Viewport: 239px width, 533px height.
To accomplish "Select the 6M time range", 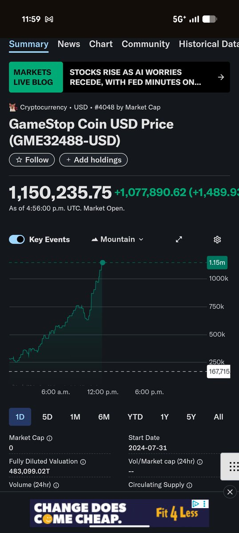I will pos(104,417).
